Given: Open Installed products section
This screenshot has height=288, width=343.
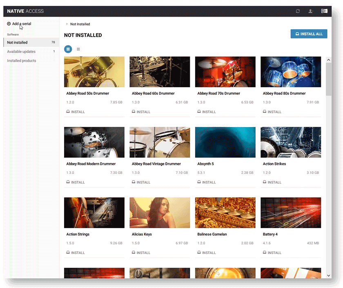Looking at the screenshot, I should 31,61.
